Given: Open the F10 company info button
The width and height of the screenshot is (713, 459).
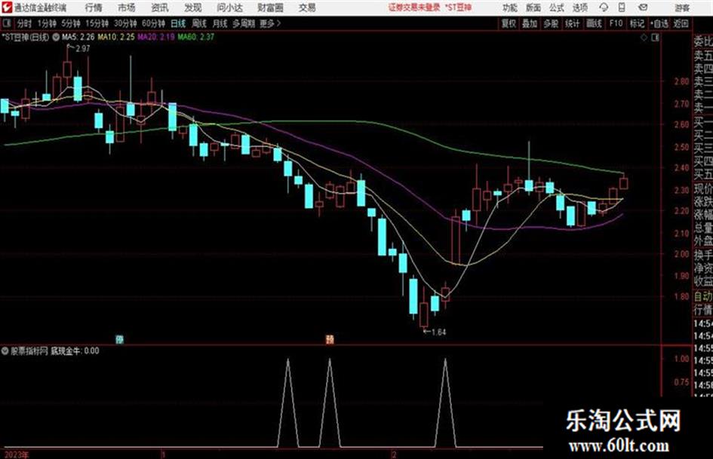Looking at the screenshot, I should click(616, 23).
